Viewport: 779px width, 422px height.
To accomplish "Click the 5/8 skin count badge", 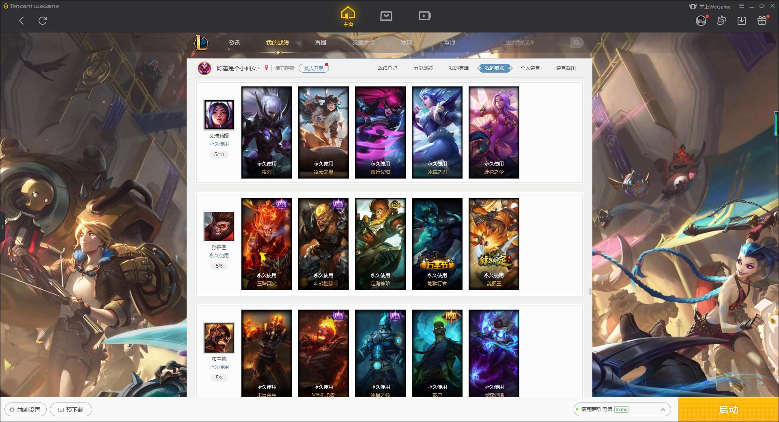I will (219, 378).
